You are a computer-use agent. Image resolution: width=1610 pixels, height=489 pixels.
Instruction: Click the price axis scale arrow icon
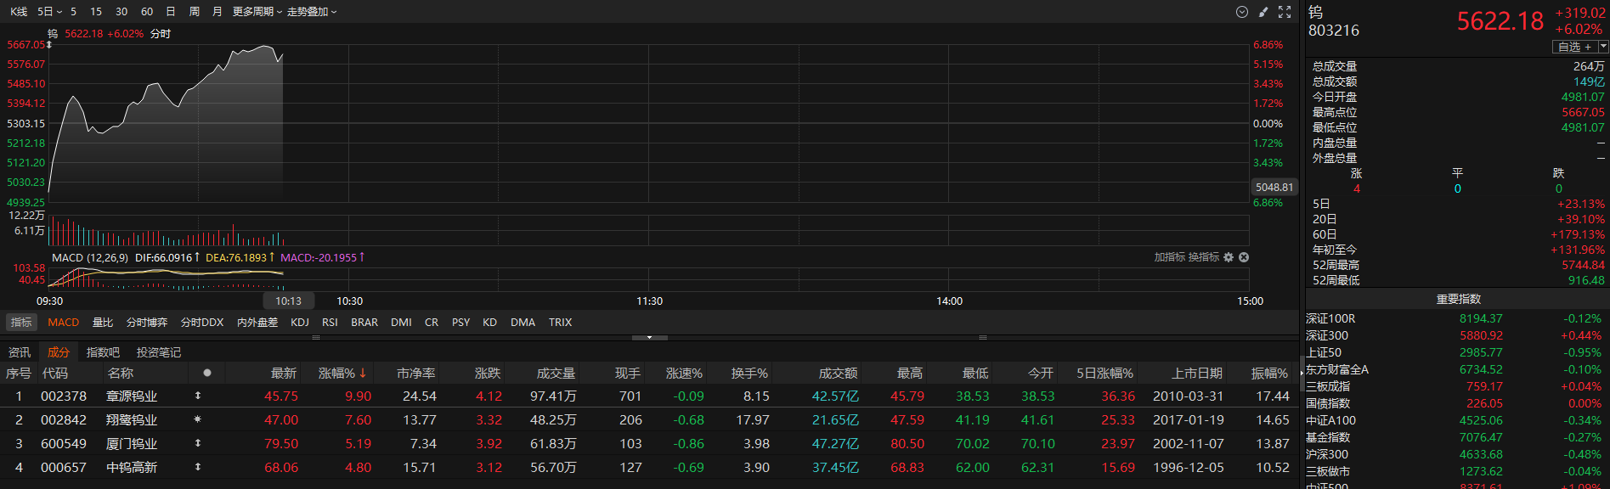click(x=49, y=45)
